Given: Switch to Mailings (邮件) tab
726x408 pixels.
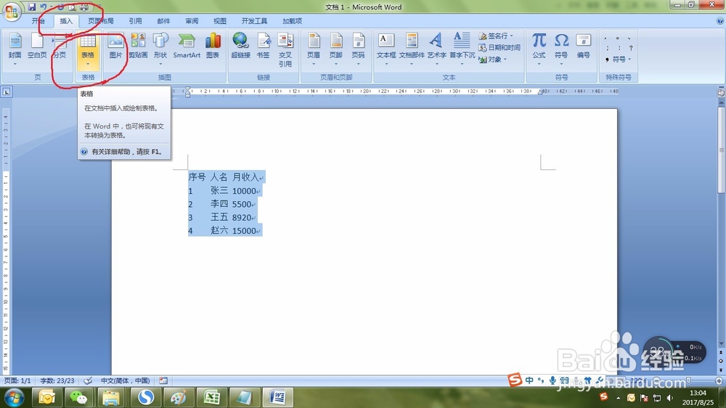Looking at the screenshot, I should point(163,21).
